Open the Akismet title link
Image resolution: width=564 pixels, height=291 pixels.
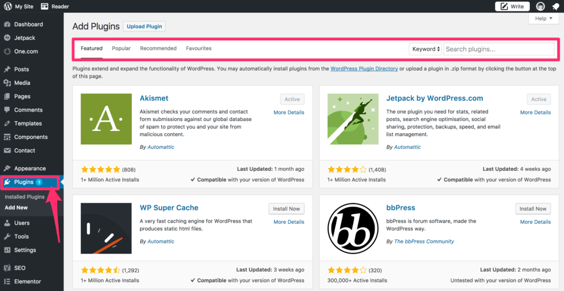point(154,98)
